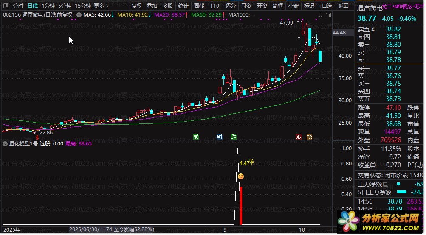Click the red $ marker near 22.86
Viewport: 426px width, 235px height.
pyautogui.click(x=37, y=138)
